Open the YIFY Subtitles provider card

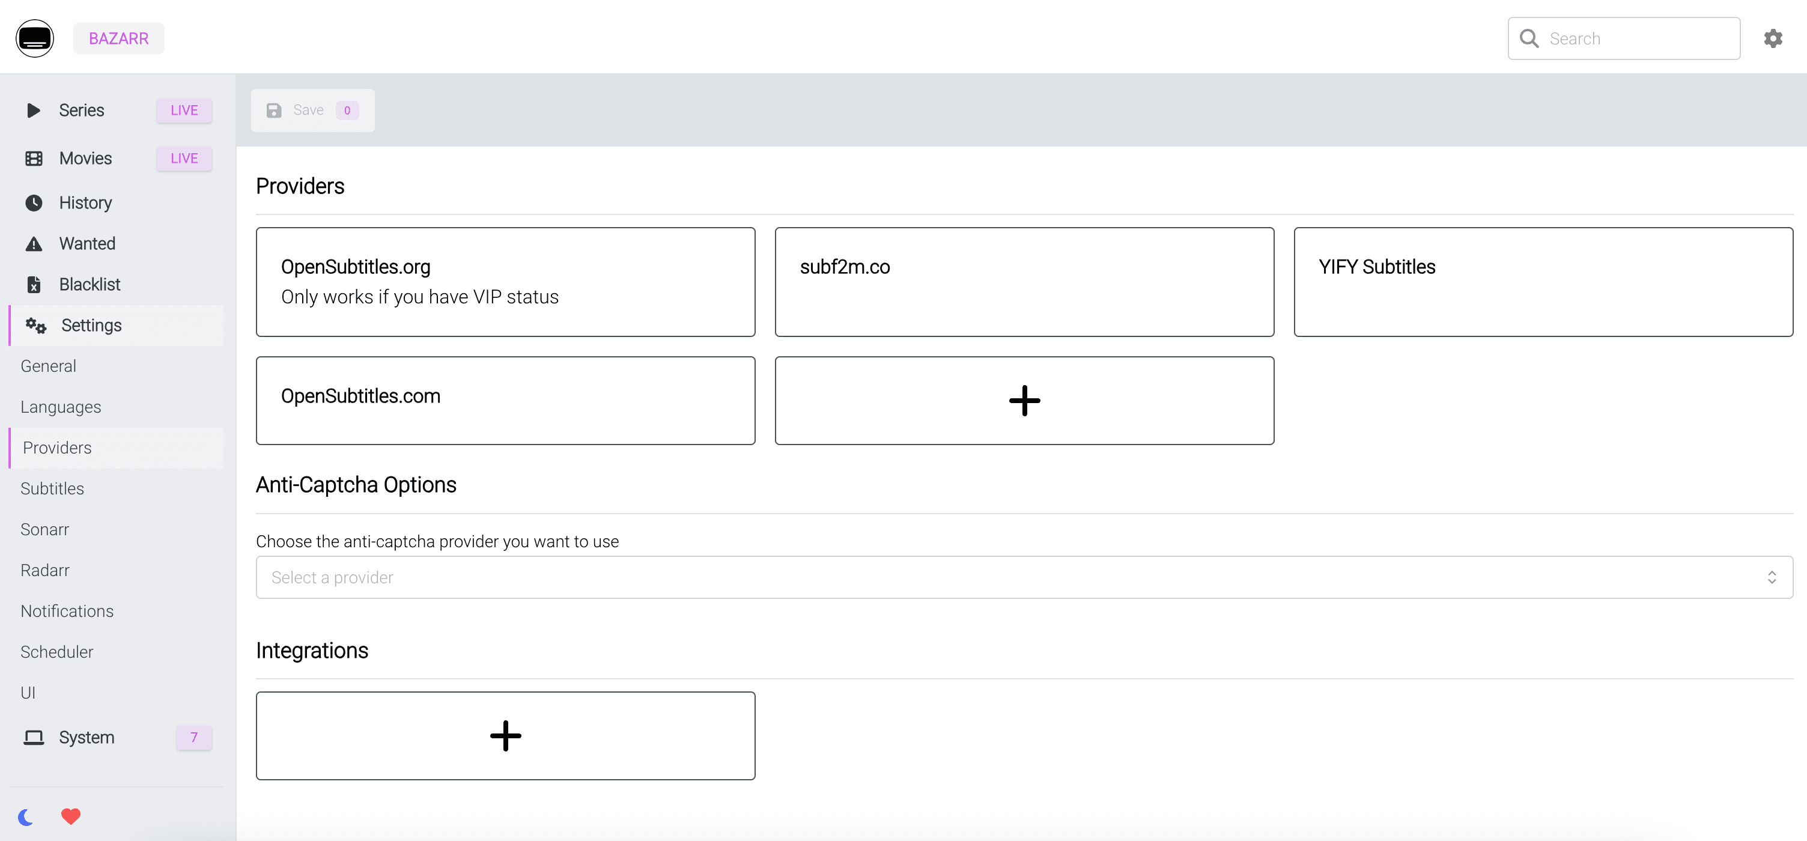point(1543,282)
